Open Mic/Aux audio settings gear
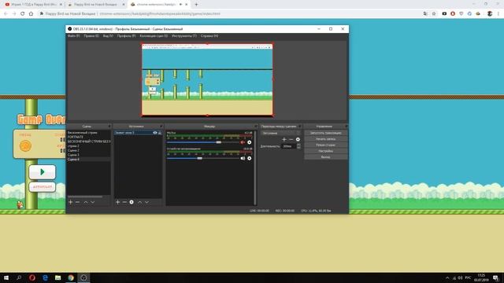 (x=250, y=142)
